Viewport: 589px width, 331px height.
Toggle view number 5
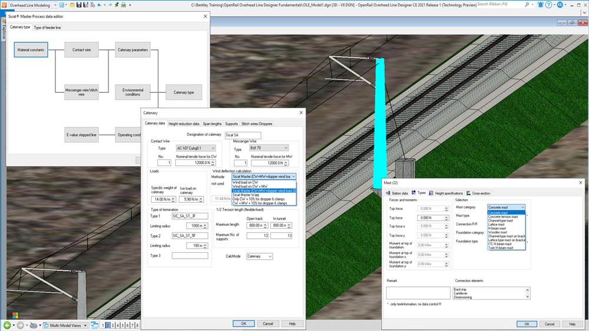point(123,325)
